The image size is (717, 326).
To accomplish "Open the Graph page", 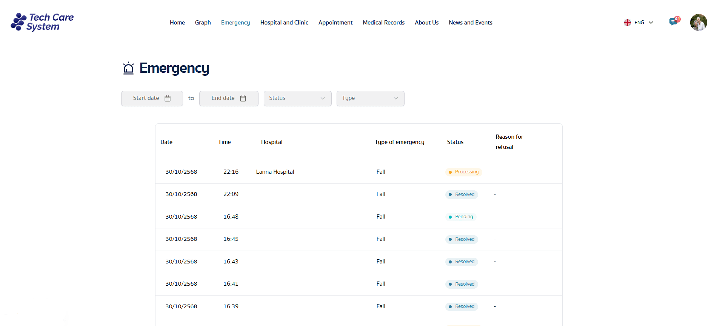I will coord(203,23).
